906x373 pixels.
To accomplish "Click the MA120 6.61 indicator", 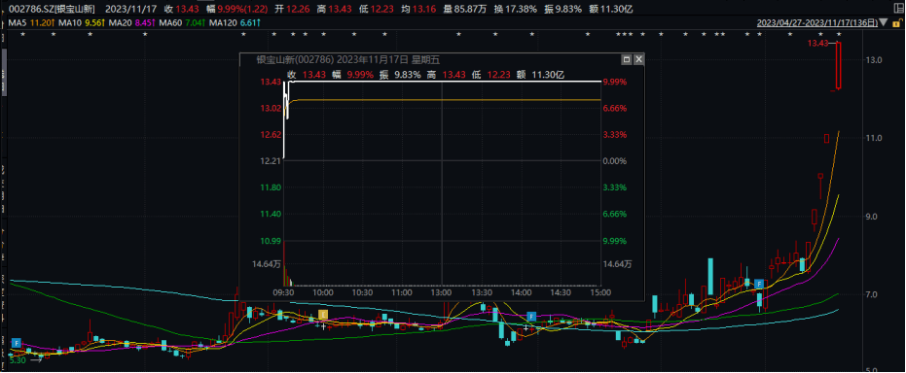I will point(236,23).
